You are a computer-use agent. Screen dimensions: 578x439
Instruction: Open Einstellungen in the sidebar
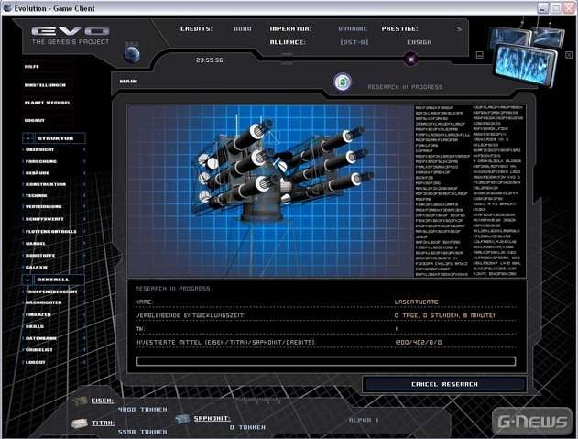[45, 85]
